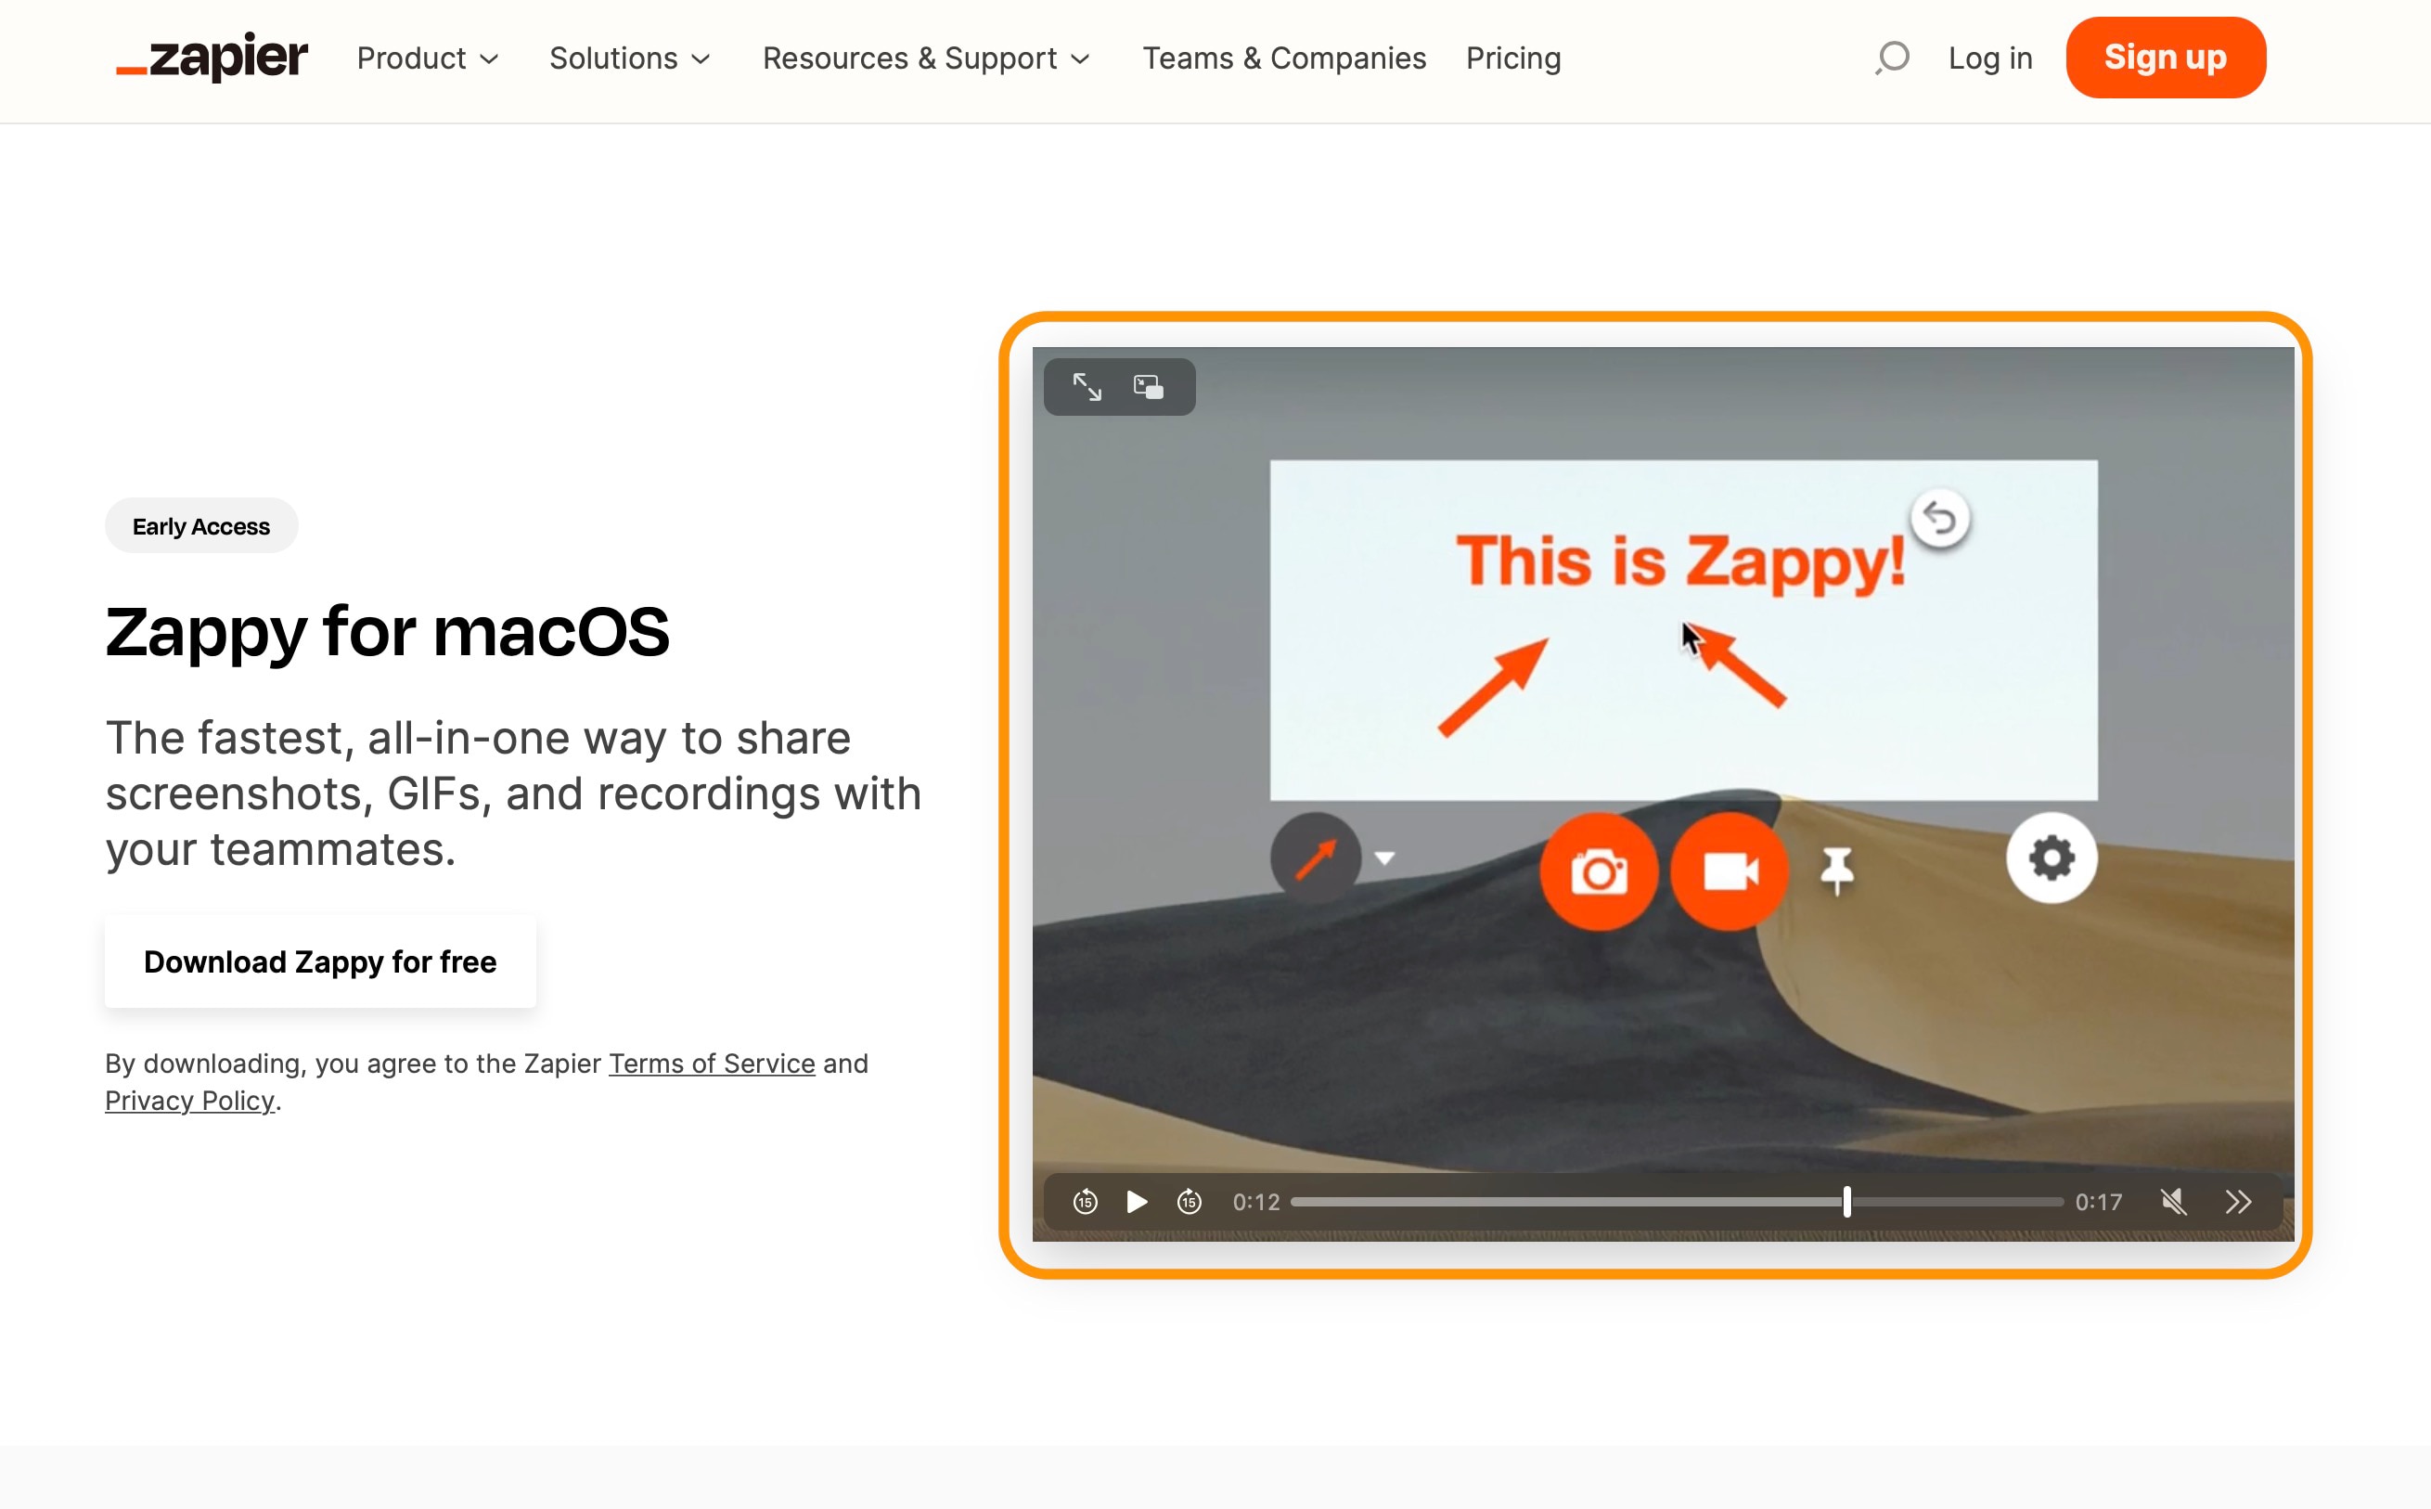
Task: Click the undo circular arrow icon
Action: (x=1939, y=518)
